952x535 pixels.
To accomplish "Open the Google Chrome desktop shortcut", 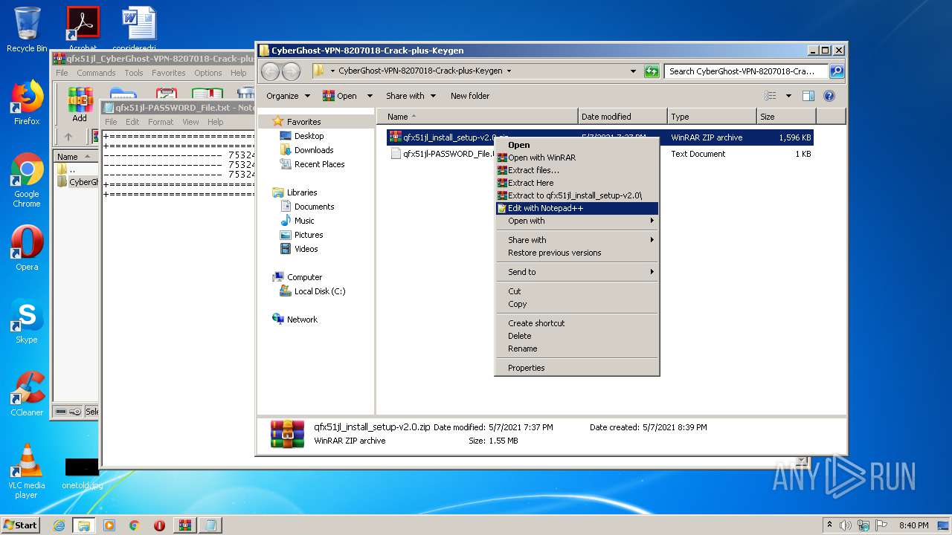I will coord(27,180).
